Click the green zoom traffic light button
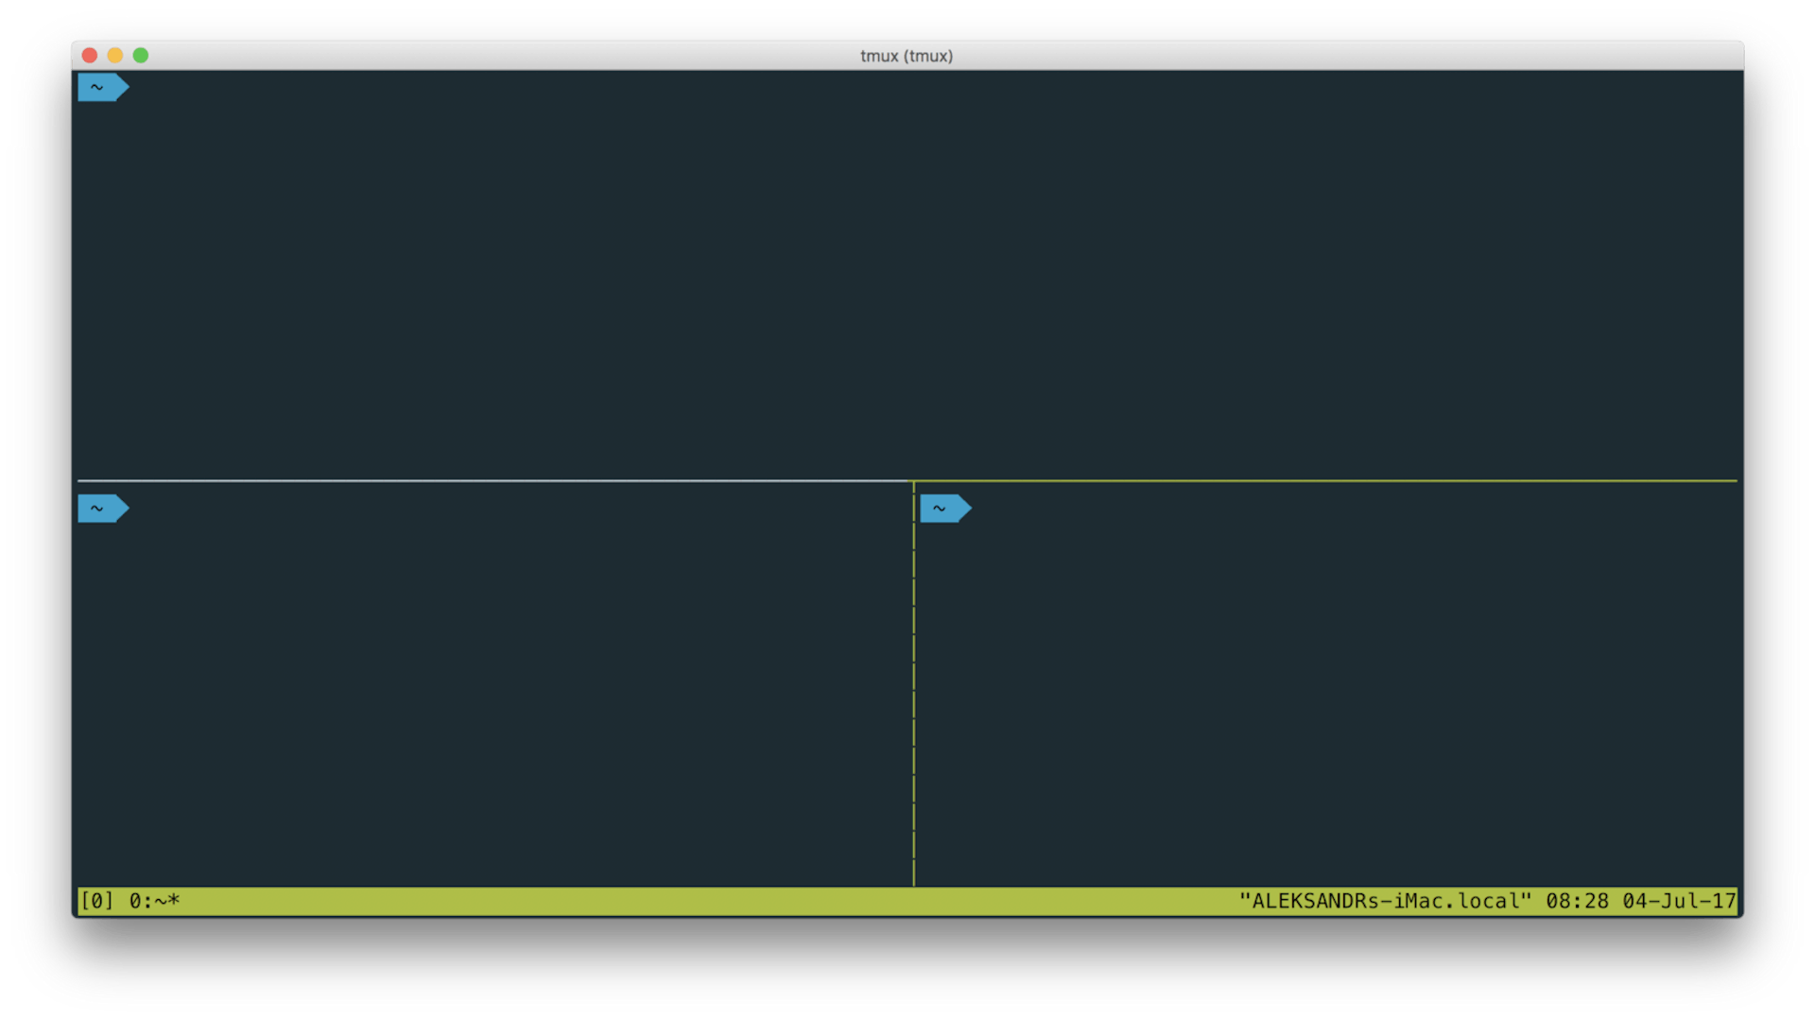Screen dimensions: 1815x1020 point(140,56)
